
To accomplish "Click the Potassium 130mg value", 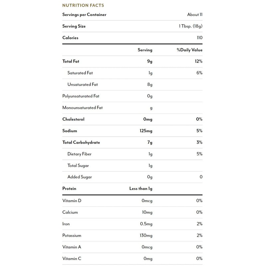I will [x=146, y=235].
